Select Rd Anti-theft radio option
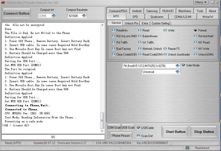Image resolution: width=221 pixels, height=151 pixels. pos(196,36)
